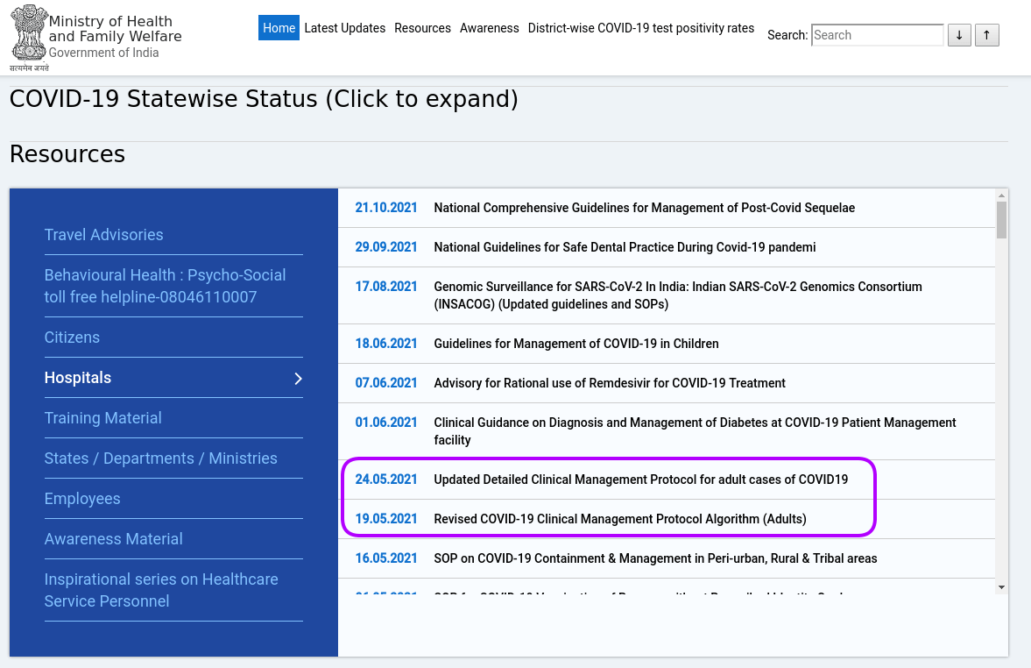Open District-wise COVID-19 test positivity rates

pyautogui.click(x=641, y=28)
